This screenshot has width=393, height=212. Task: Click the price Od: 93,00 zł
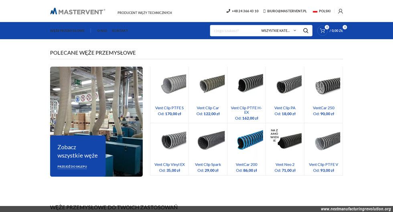click(x=324, y=170)
